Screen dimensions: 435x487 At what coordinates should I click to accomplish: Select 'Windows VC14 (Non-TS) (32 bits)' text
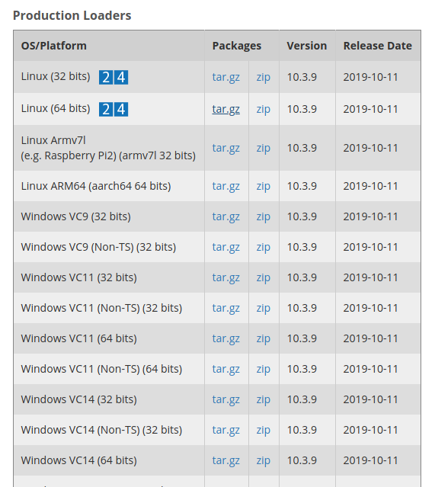pyautogui.click(x=101, y=430)
